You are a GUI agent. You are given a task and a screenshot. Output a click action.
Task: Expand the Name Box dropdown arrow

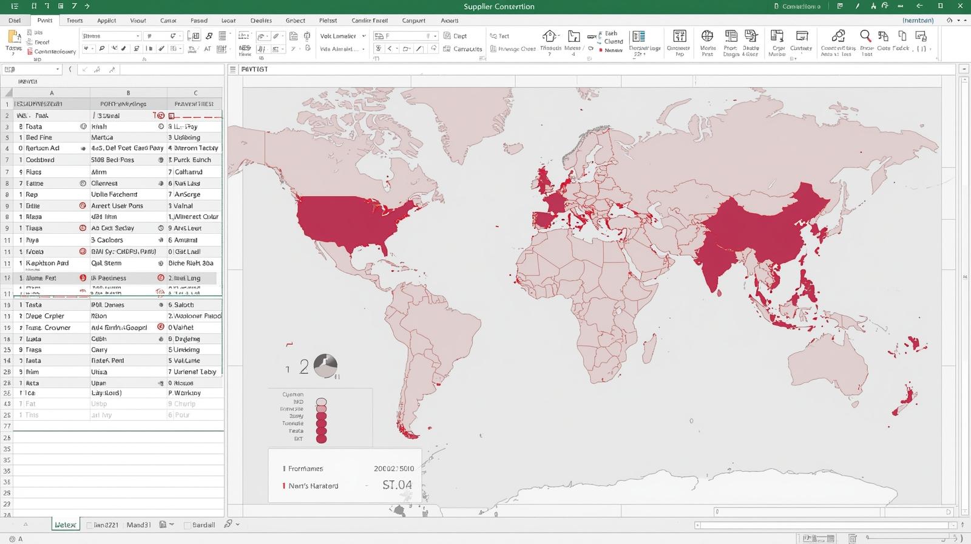pyautogui.click(x=58, y=69)
